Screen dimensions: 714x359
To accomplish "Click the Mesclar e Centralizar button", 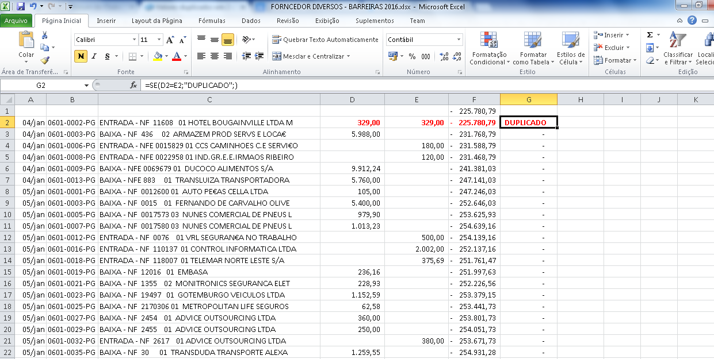I will [x=311, y=56].
